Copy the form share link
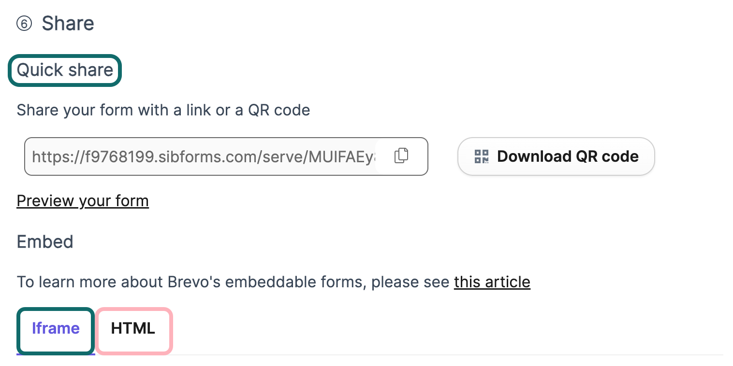 [x=401, y=156]
